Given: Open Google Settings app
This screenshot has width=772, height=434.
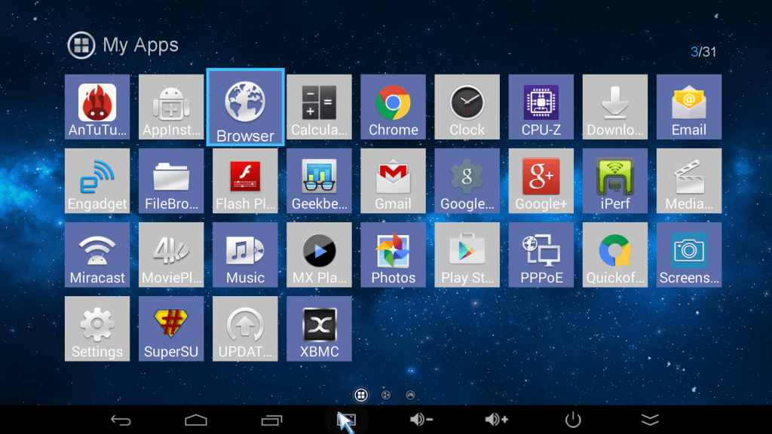Looking at the screenshot, I should (467, 181).
